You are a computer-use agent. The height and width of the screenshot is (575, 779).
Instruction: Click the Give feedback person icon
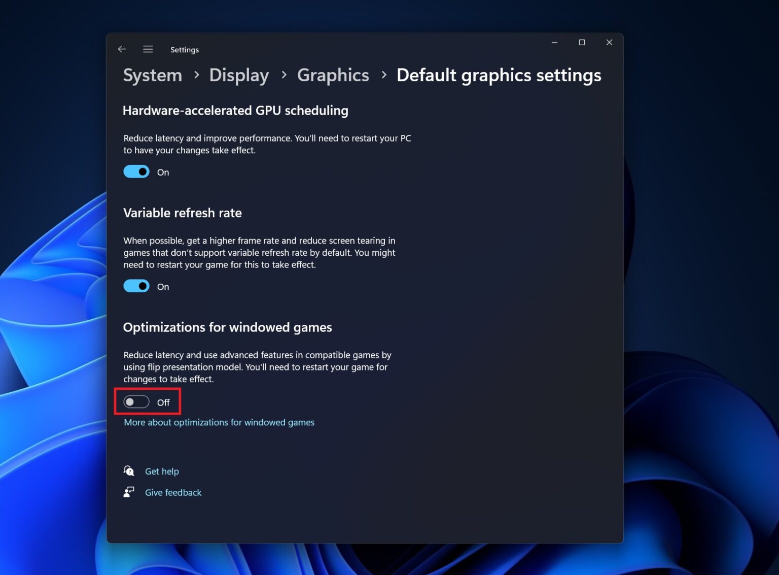click(x=129, y=492)
